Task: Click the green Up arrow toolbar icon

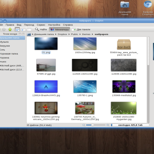Action: click(x=10, y=30)
